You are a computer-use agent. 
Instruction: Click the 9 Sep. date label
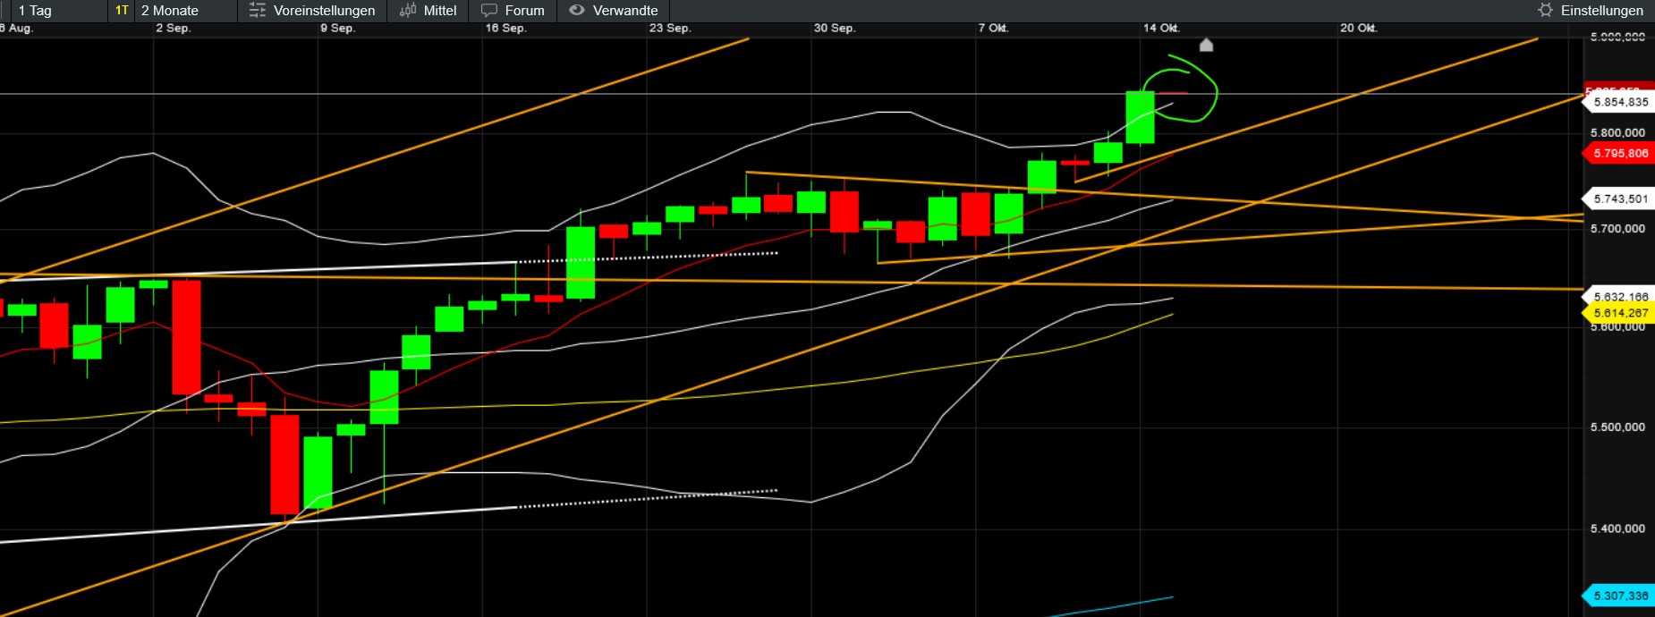click(337, 29)
